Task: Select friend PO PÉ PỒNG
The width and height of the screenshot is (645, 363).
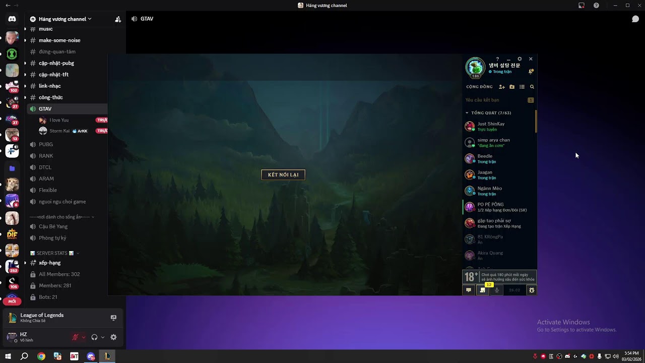Action: 499,207
